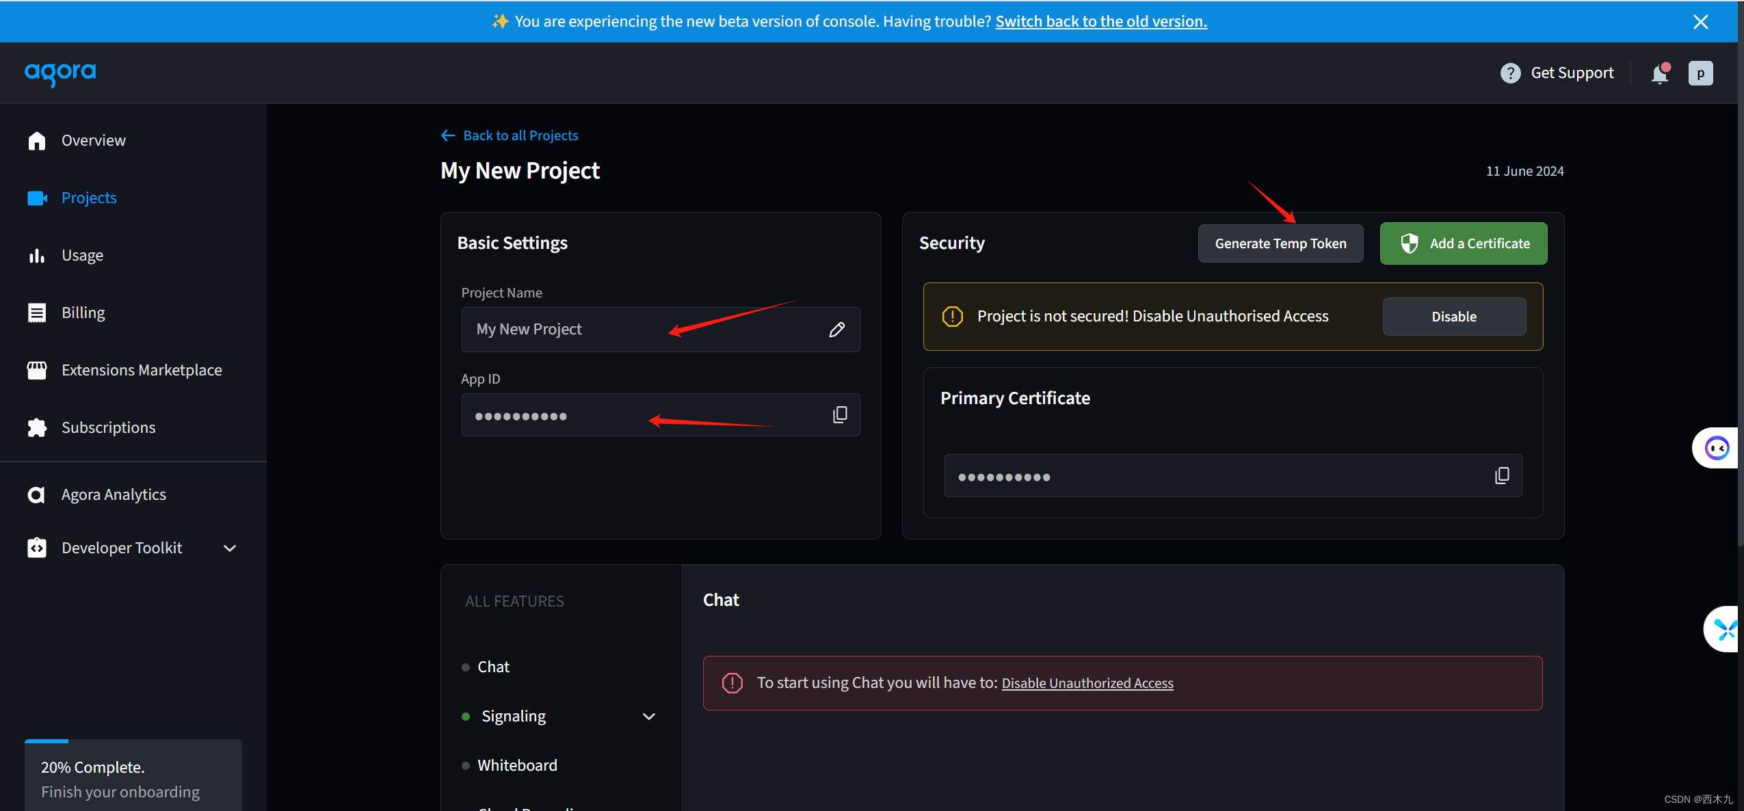
Task: Copy the App ID
Action: pyautogui.click(x=840, y=415)
